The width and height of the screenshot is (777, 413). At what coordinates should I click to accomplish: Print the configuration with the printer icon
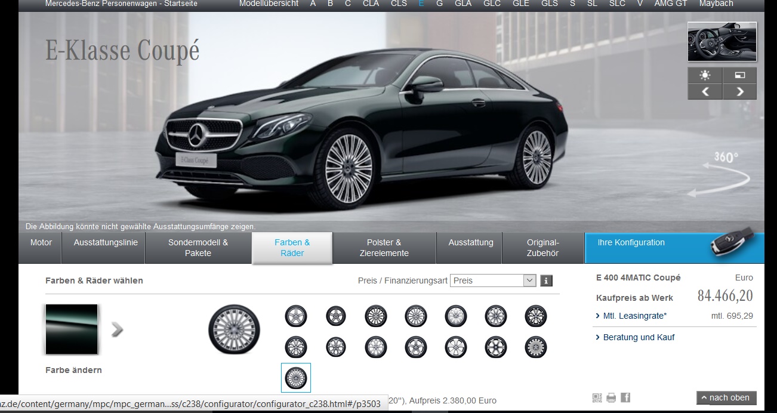pyautogui.click(x=611, y=397)
